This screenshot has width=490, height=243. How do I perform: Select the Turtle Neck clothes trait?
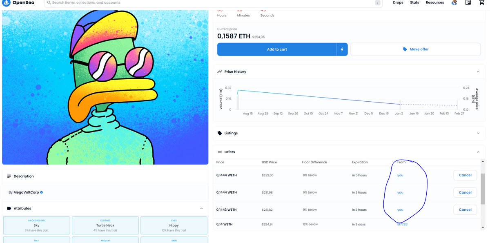pos(105,225)
